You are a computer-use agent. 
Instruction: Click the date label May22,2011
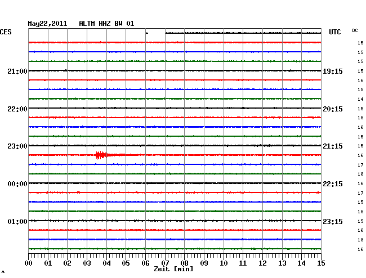pyautogui.click(x=47, y=24)
